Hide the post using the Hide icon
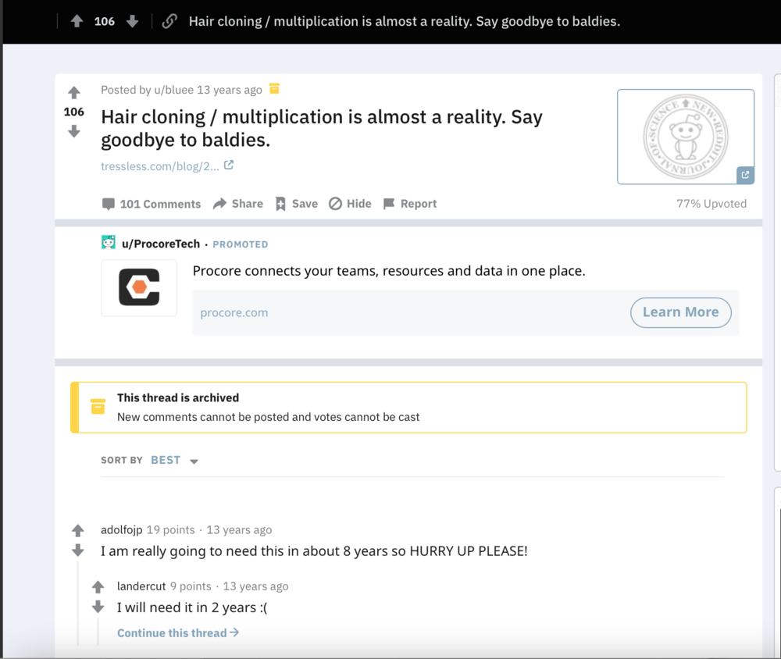This screenshot has height=659, width=781. click(x=334, y=204)
